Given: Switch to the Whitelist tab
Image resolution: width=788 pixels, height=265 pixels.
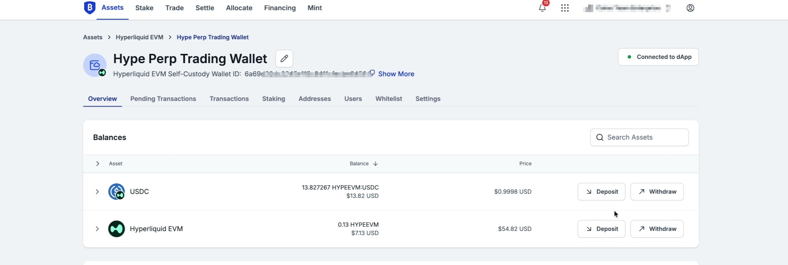Looking at the screenshot, I should pos(389,99).
